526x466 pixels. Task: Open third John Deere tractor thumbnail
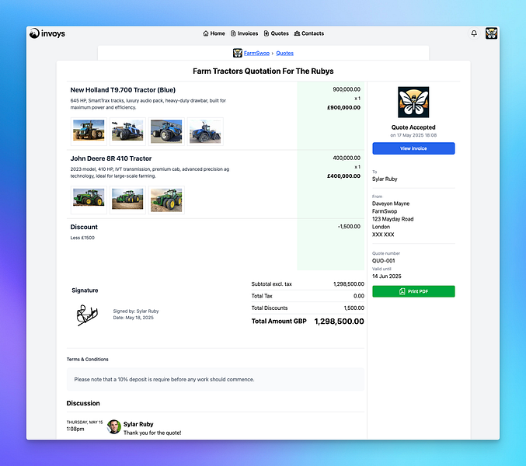click(166, 200)
